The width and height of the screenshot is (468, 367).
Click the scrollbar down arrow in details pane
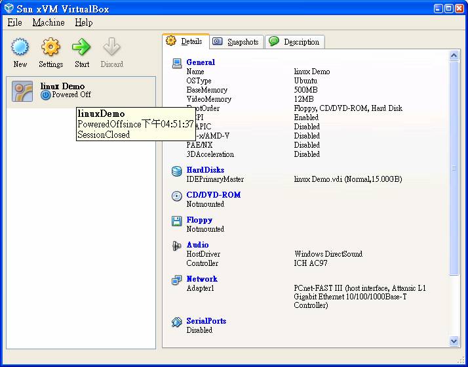point(454,341)
